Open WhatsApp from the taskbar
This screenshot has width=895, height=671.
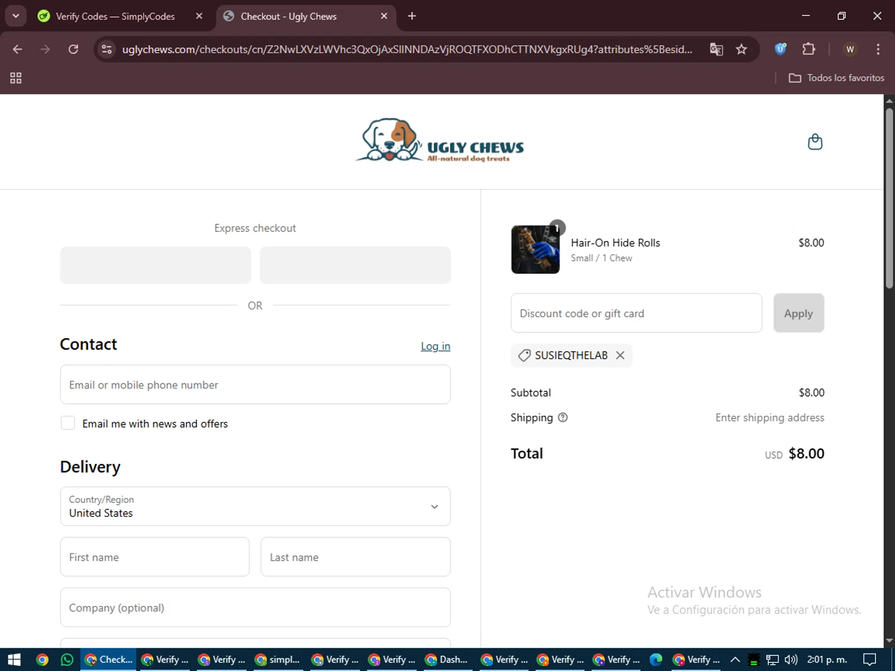coord(67,660)
